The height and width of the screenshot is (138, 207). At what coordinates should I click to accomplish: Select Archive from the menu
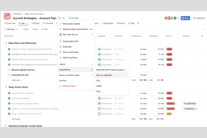pos(76,81)
